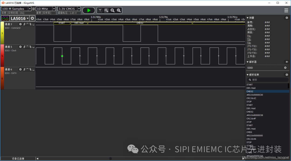Open the decode results settings gear
This screenshot has height=161, width=291.
pos(287,75)
